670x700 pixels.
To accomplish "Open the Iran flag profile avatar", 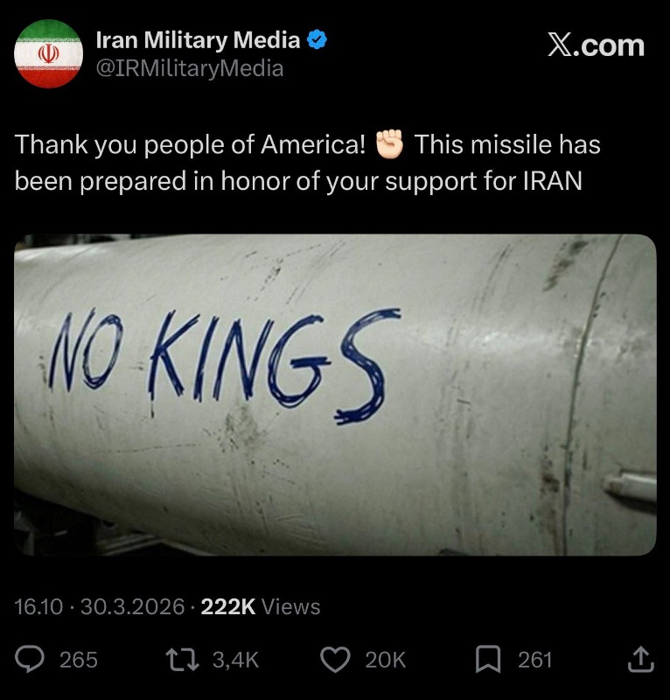I will point(48,54).
